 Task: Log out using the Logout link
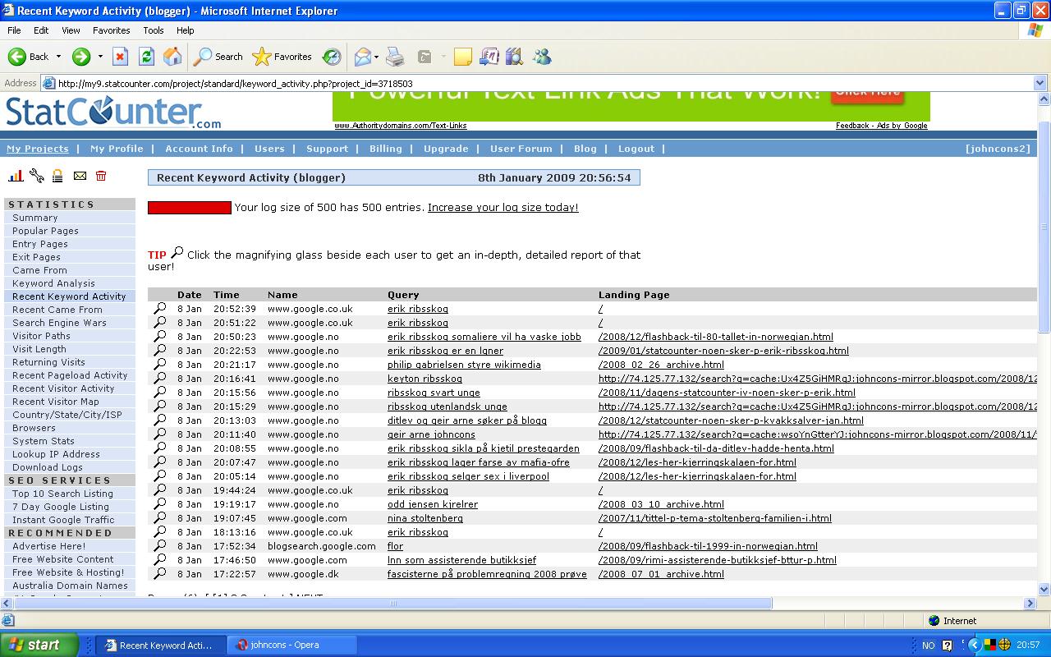click(x=636, y=149)
